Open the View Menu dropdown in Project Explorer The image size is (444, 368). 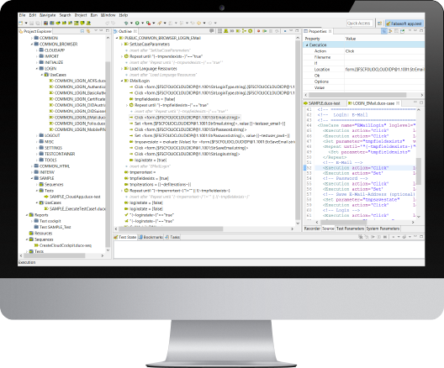pyautogui.click(x=95, y=30)
